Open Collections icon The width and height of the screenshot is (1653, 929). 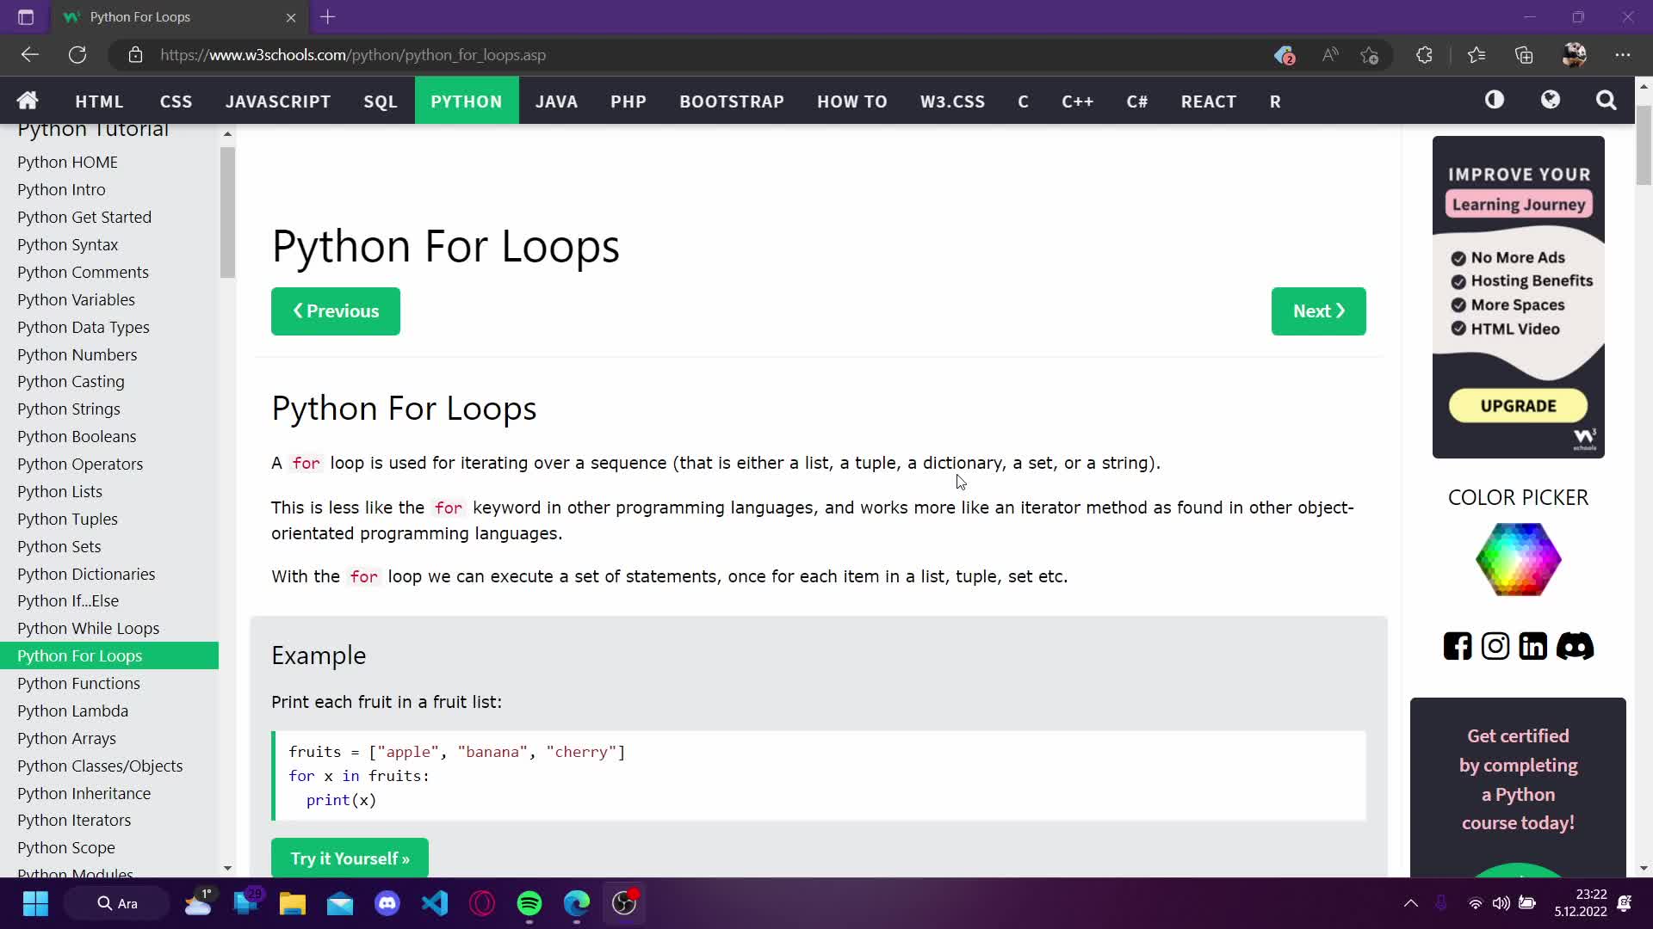coord(1524,55)
